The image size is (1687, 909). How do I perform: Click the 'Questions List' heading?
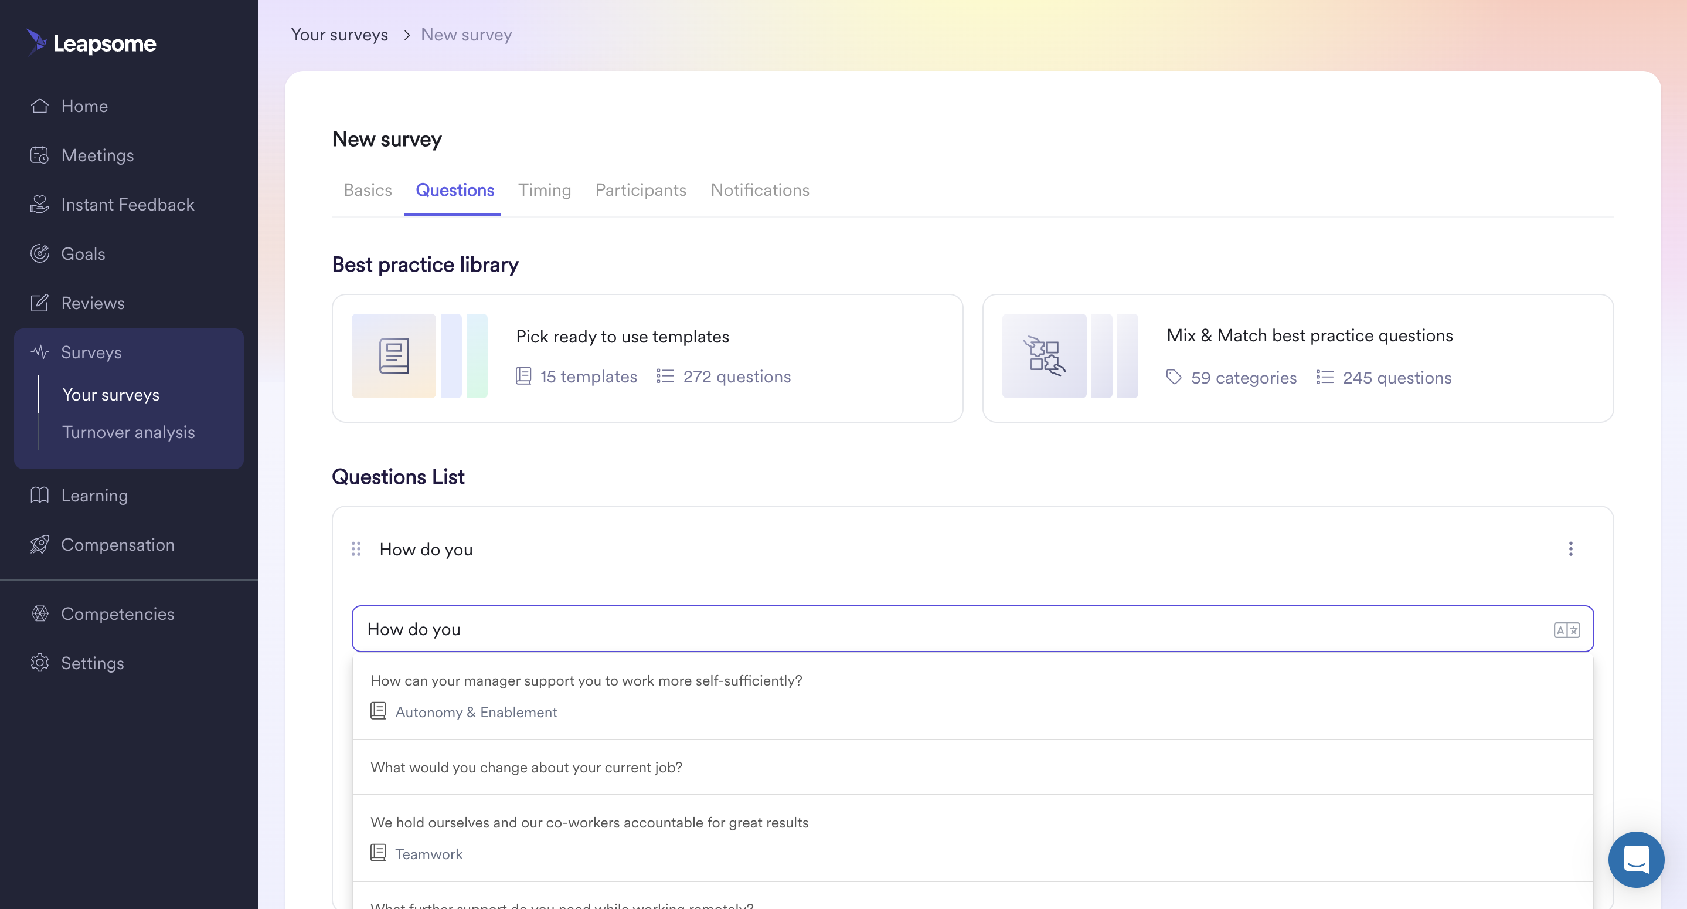click(398, 476)
